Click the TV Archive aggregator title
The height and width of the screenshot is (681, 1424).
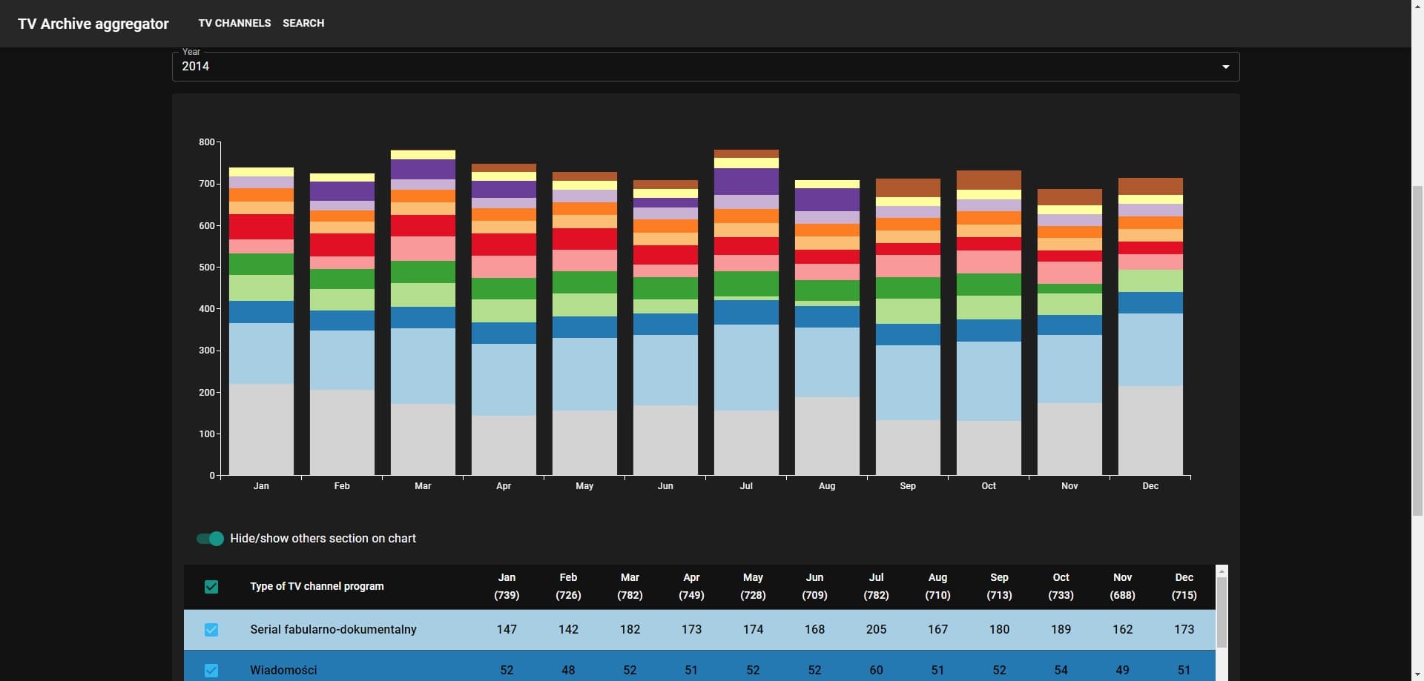coord(93,24)
